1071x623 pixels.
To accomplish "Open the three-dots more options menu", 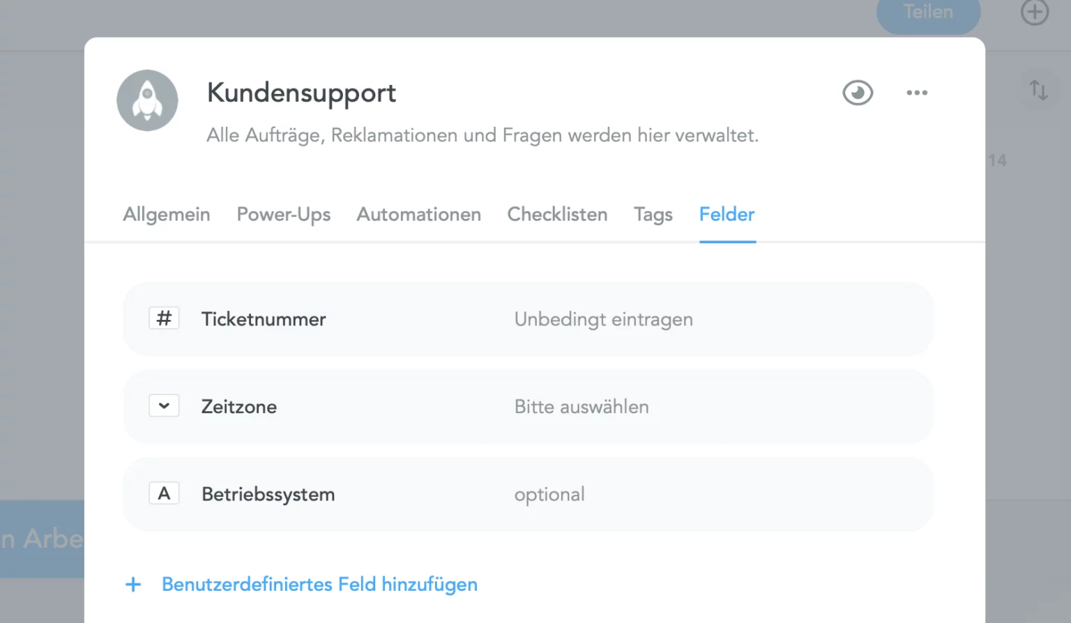I will point(917,93).
